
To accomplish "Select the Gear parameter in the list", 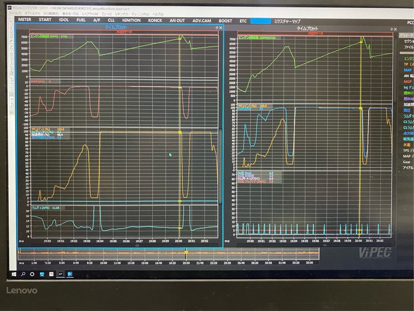I will coord(407,162).
